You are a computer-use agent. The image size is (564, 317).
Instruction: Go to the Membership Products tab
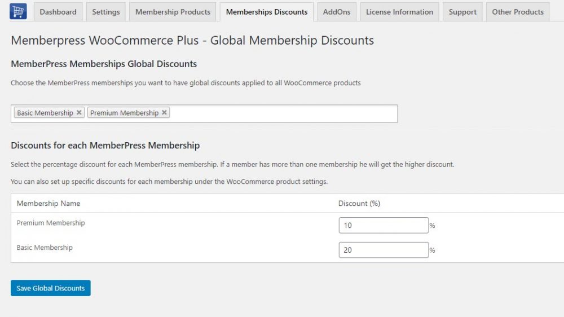(x=173, y=12)
